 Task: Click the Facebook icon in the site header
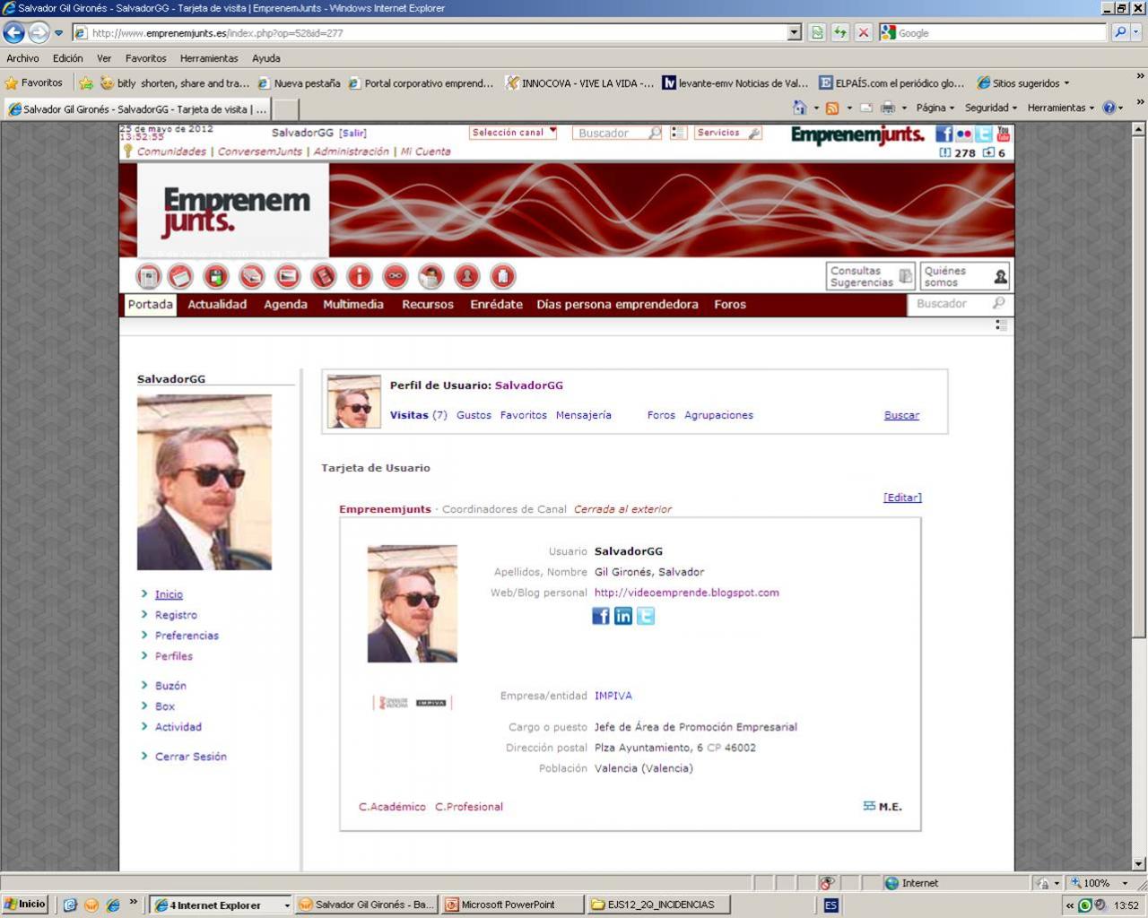(x=944, y=134)
